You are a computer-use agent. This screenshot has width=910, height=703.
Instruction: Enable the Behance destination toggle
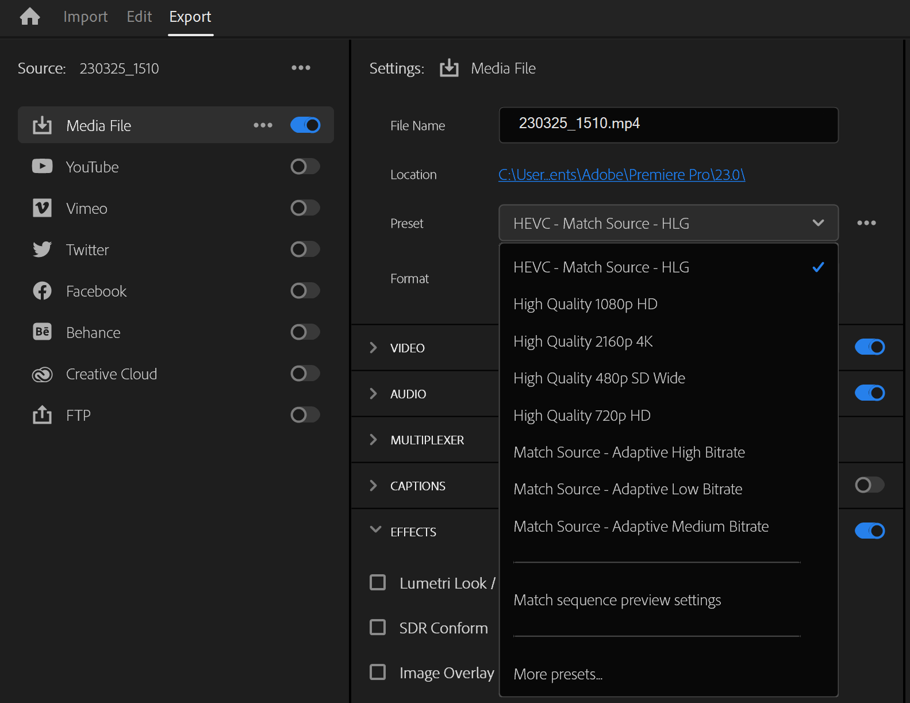pos(305,332)
